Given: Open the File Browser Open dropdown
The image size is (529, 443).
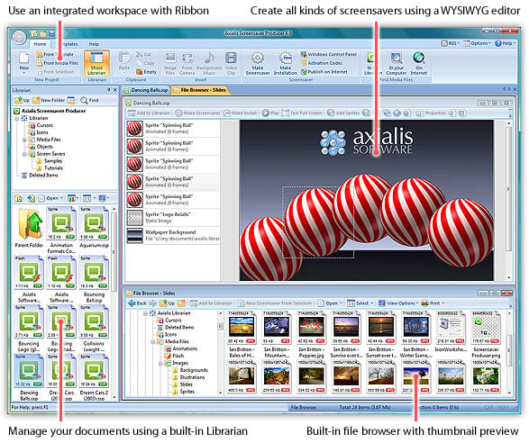Looking at the screenshot, I should coord(330,303).
